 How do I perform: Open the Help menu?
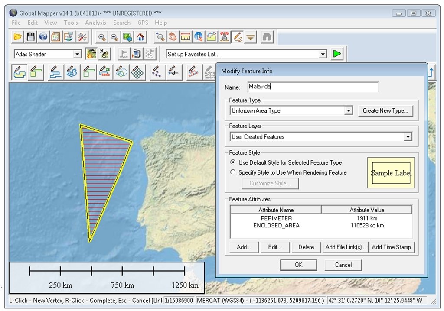[161, 23]
